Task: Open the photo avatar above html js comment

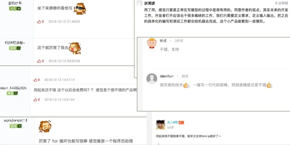Action: [161, 125]
